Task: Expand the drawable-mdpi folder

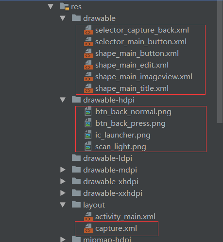Action: pos(63,170)
